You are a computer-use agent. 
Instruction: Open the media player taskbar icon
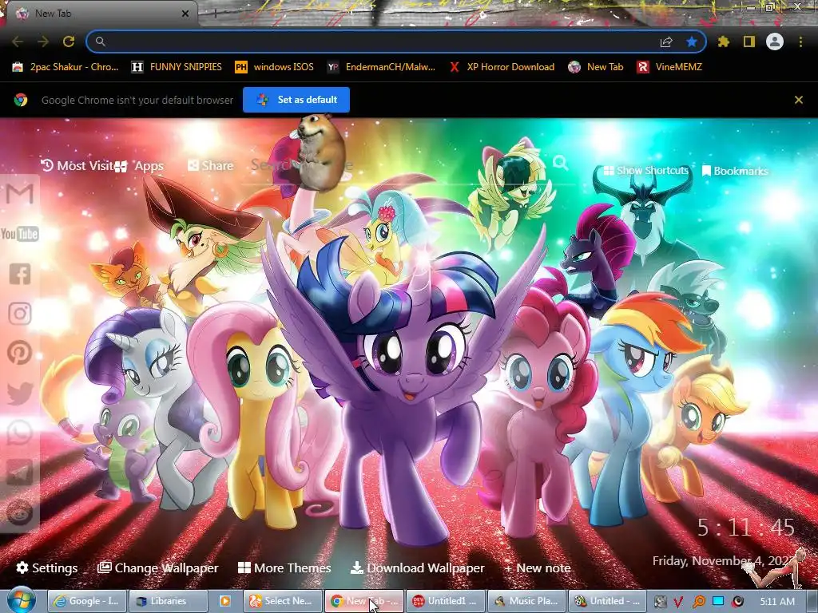224,601
